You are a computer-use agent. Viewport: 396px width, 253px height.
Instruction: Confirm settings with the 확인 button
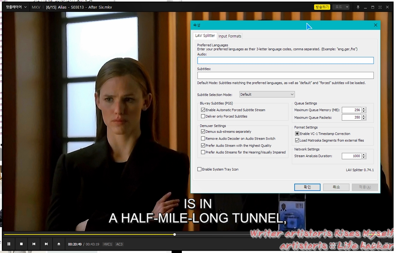coord(307,187)
